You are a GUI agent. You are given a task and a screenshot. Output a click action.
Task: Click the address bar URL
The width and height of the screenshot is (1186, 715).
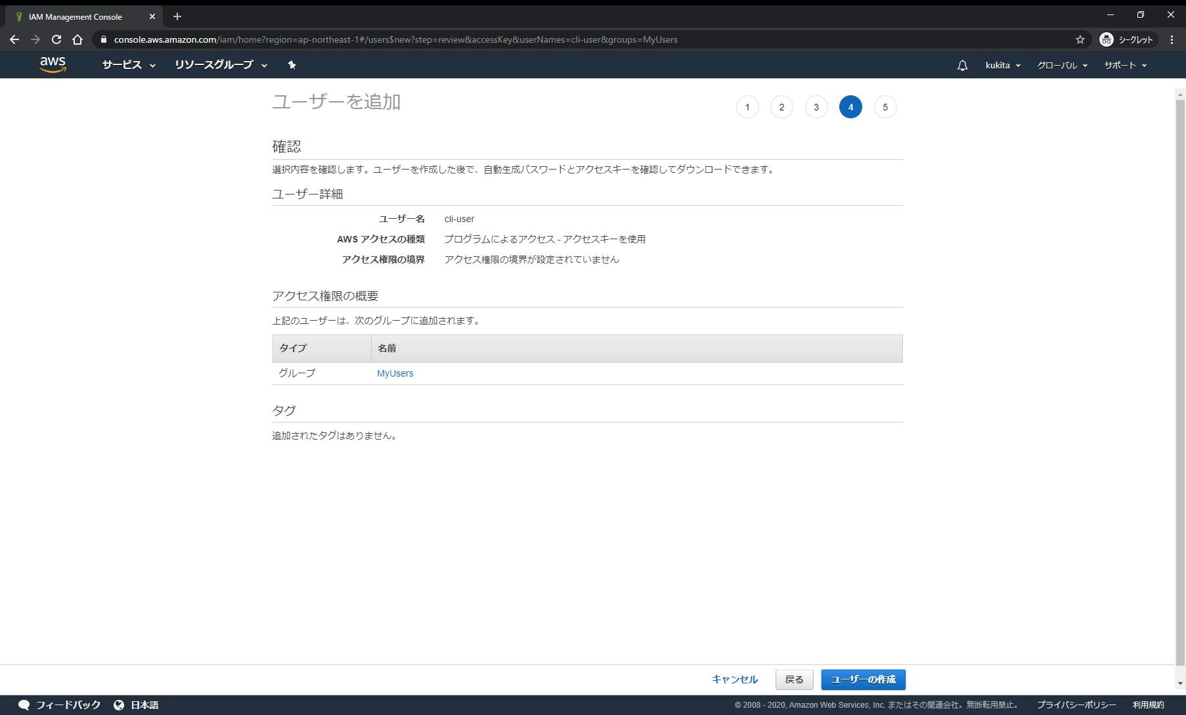pyautogui.click(x=395, y=39)
